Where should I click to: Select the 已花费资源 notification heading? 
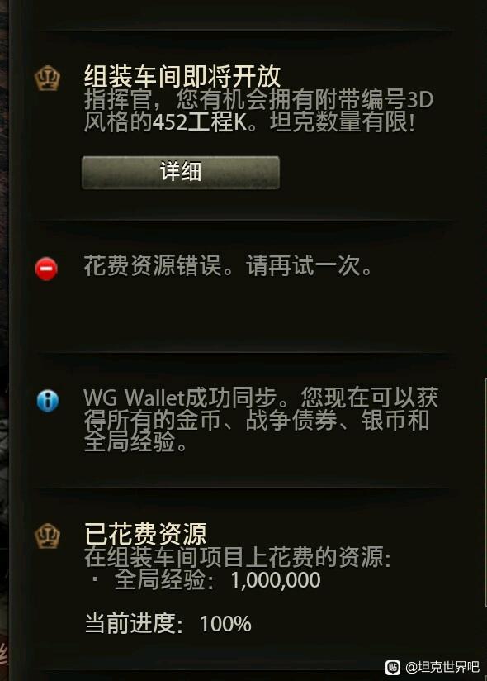[145, 534]
